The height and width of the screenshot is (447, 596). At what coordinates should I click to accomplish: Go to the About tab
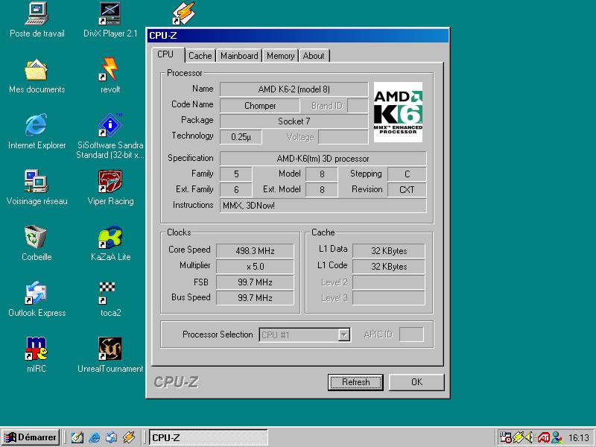coord(314,56)
